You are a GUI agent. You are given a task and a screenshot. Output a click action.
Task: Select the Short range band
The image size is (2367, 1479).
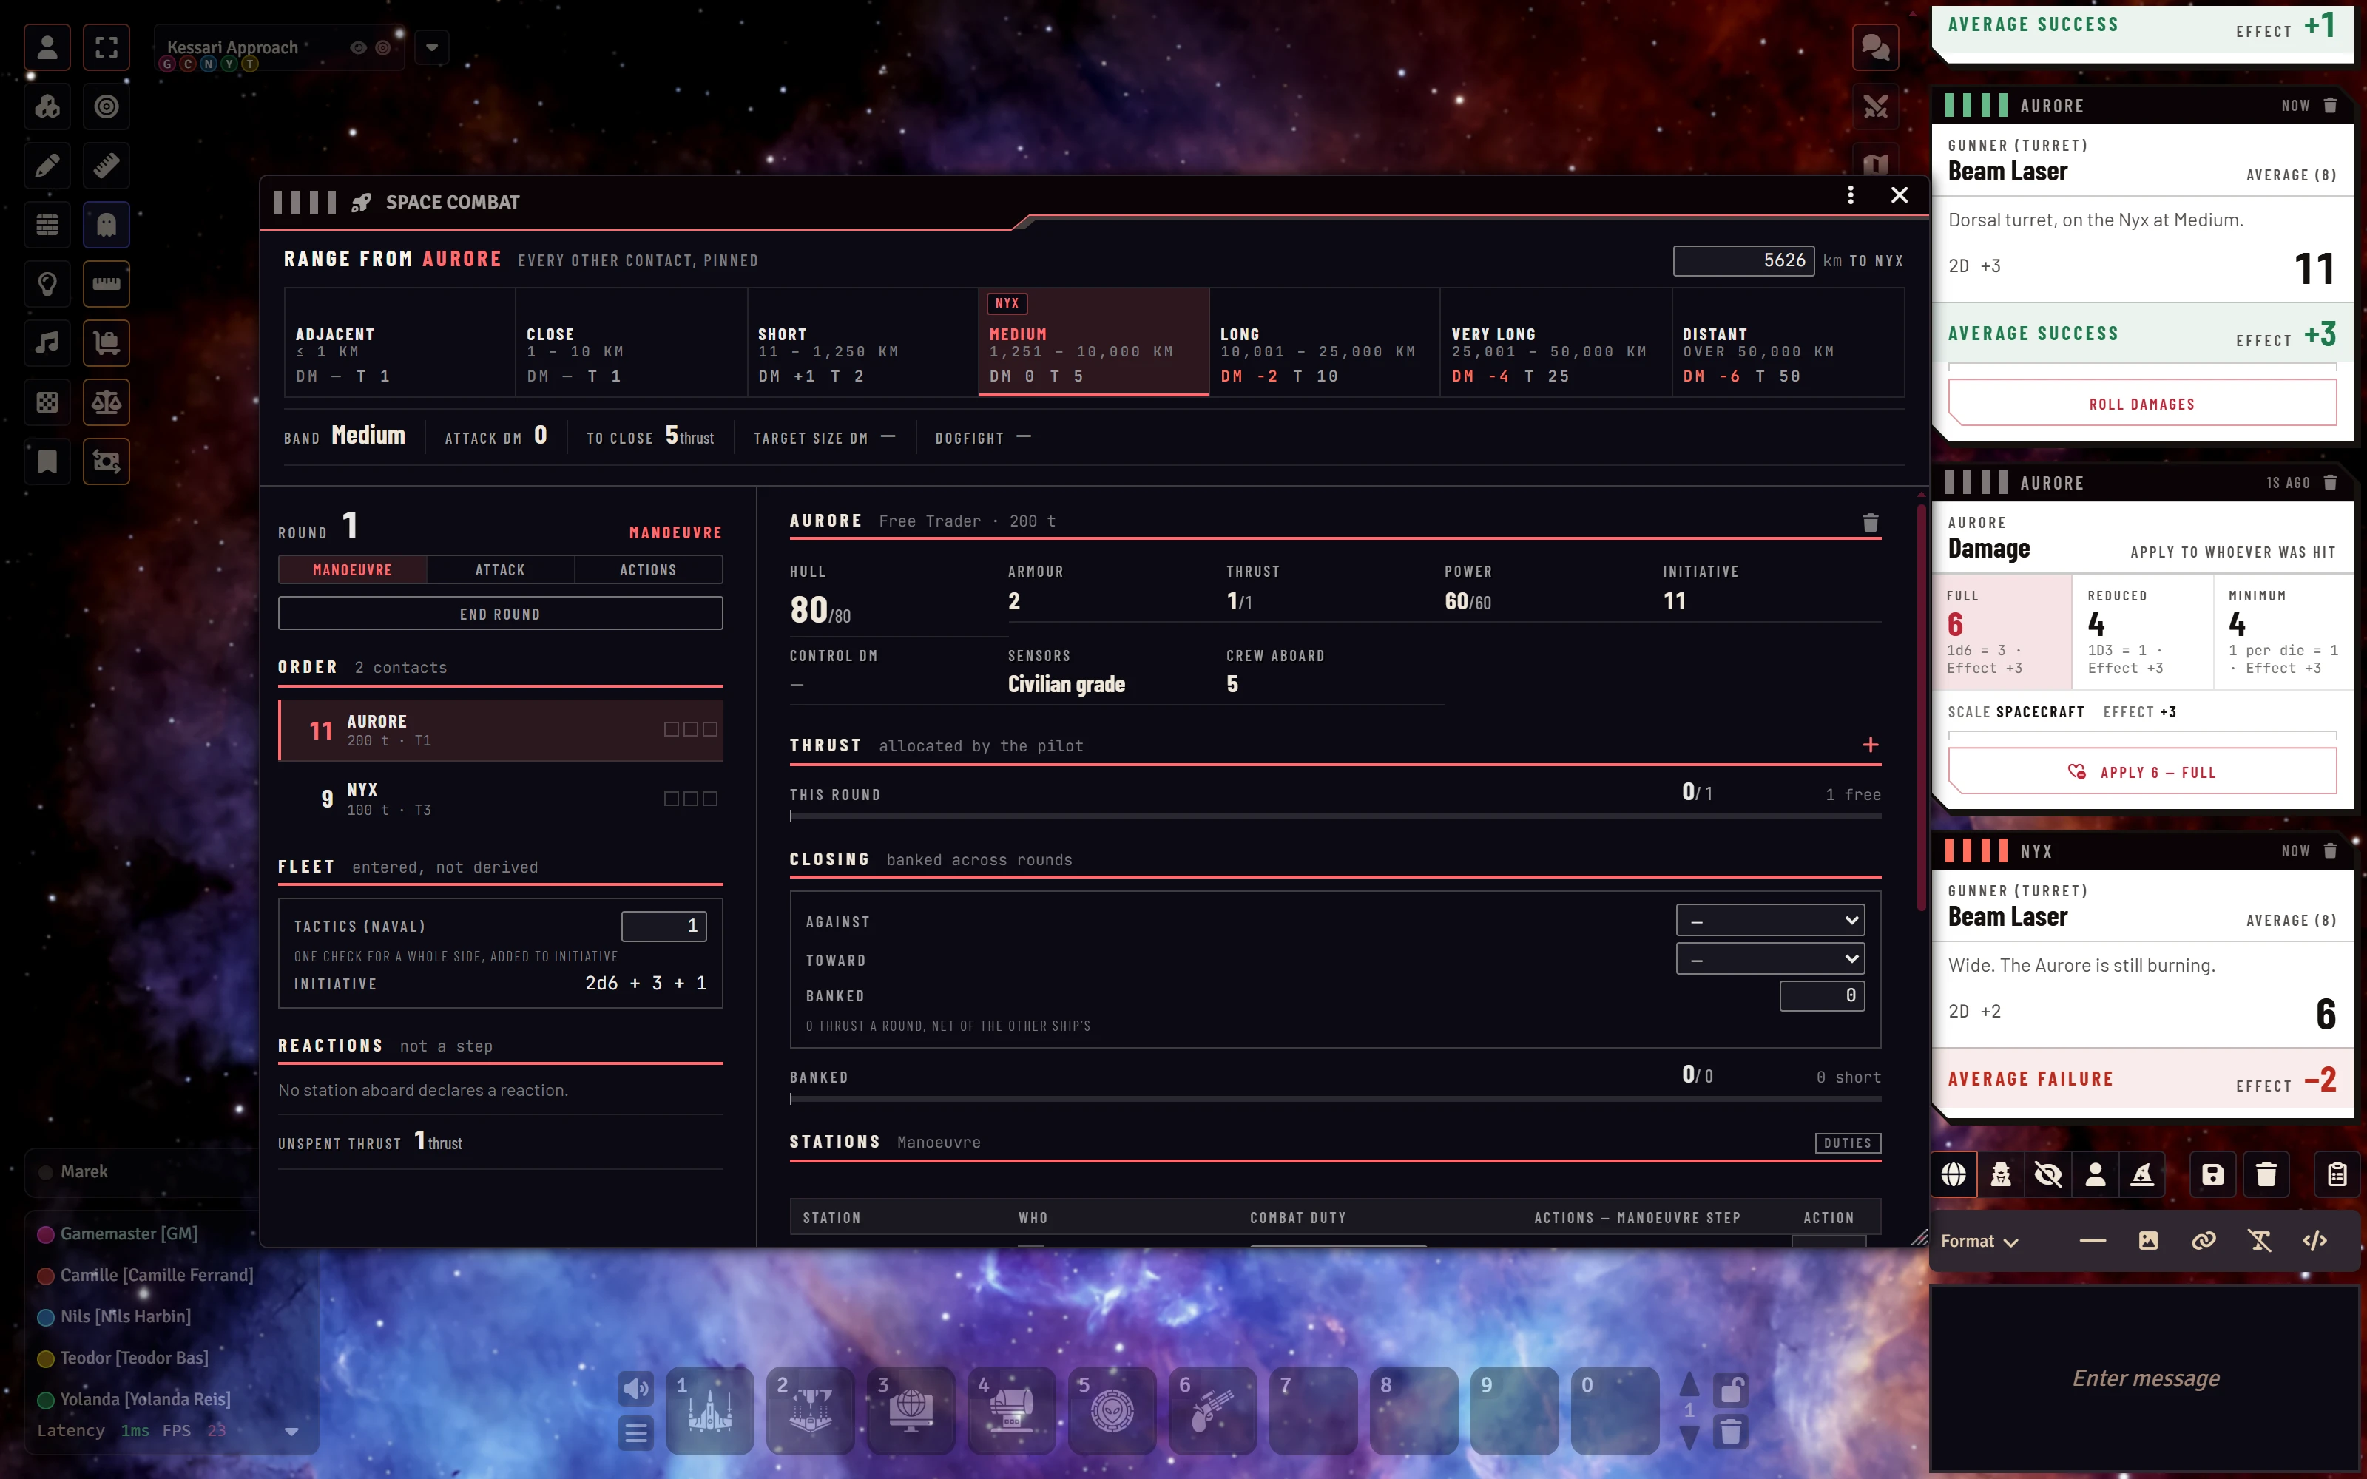(862, 342)
